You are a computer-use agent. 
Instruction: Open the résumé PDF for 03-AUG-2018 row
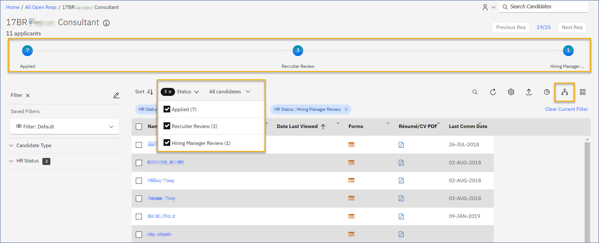point(401,198)
